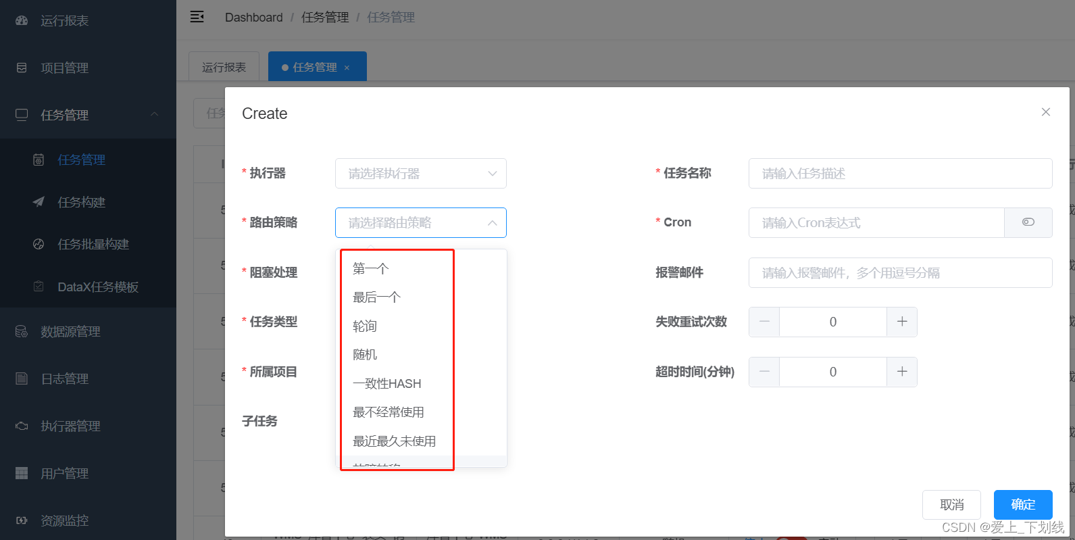Switch to the 运行报表 tab
1075x540 pixels.
[x=224, y=67]
